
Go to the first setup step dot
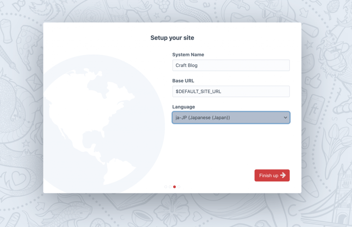166,187
